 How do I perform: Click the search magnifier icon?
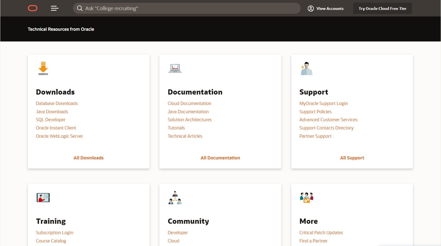tap(80, 8)
